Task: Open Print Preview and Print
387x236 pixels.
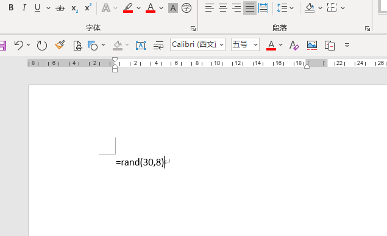Action: point(78,46)
